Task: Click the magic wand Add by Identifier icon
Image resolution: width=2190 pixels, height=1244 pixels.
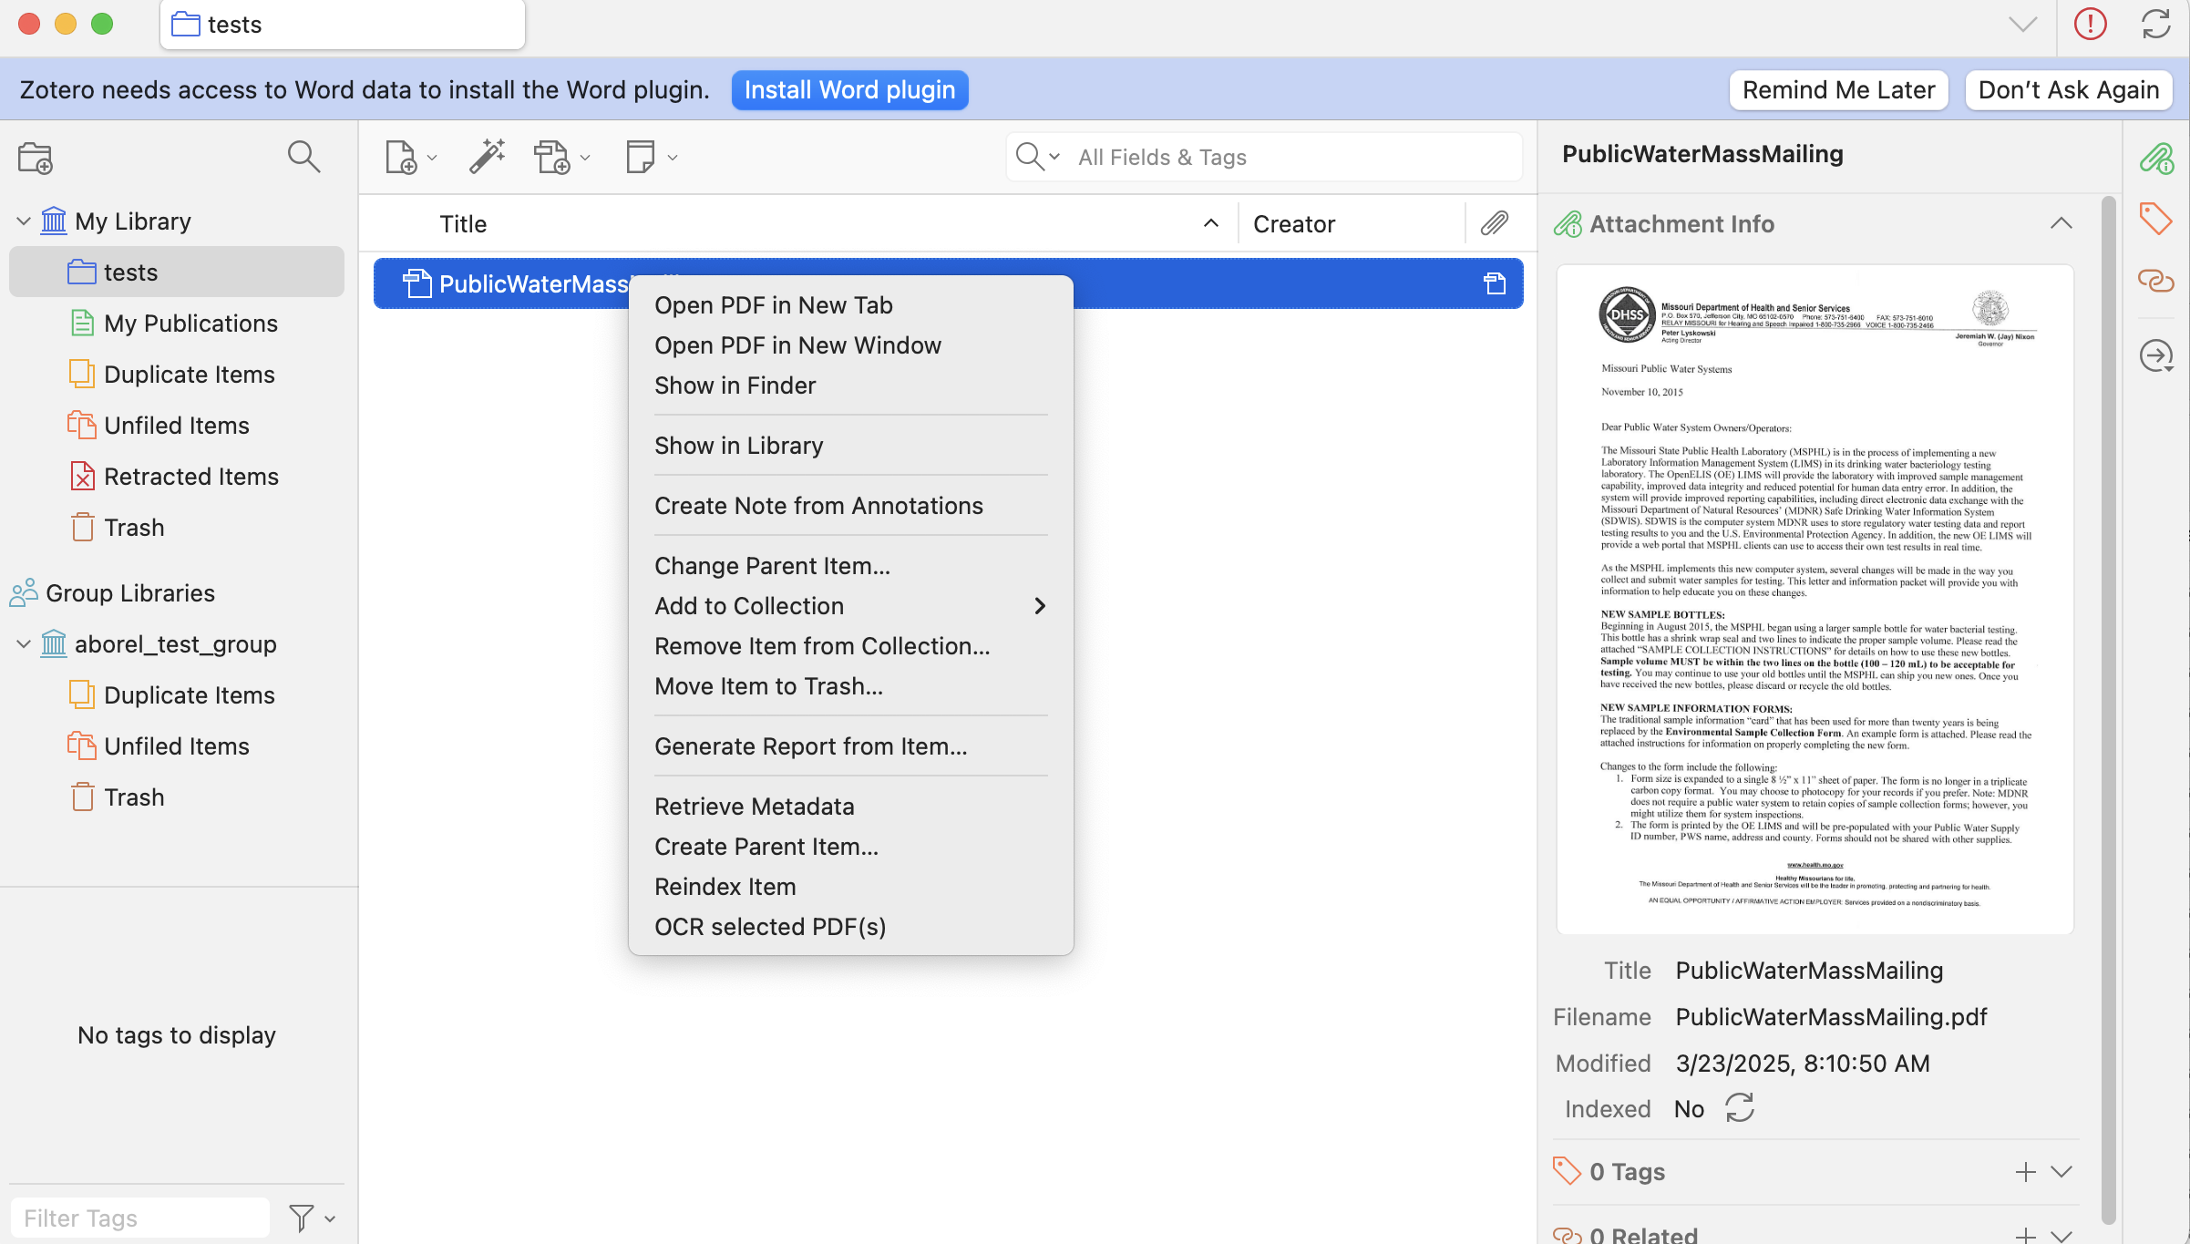Action: (487, 157)
